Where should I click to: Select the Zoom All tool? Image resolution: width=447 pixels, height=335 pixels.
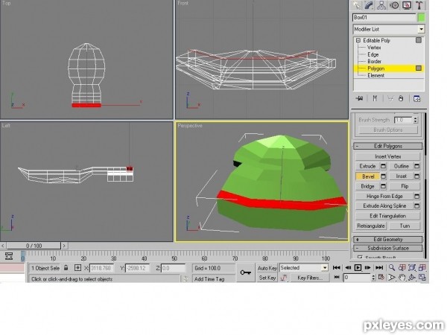tap(402, 268)
